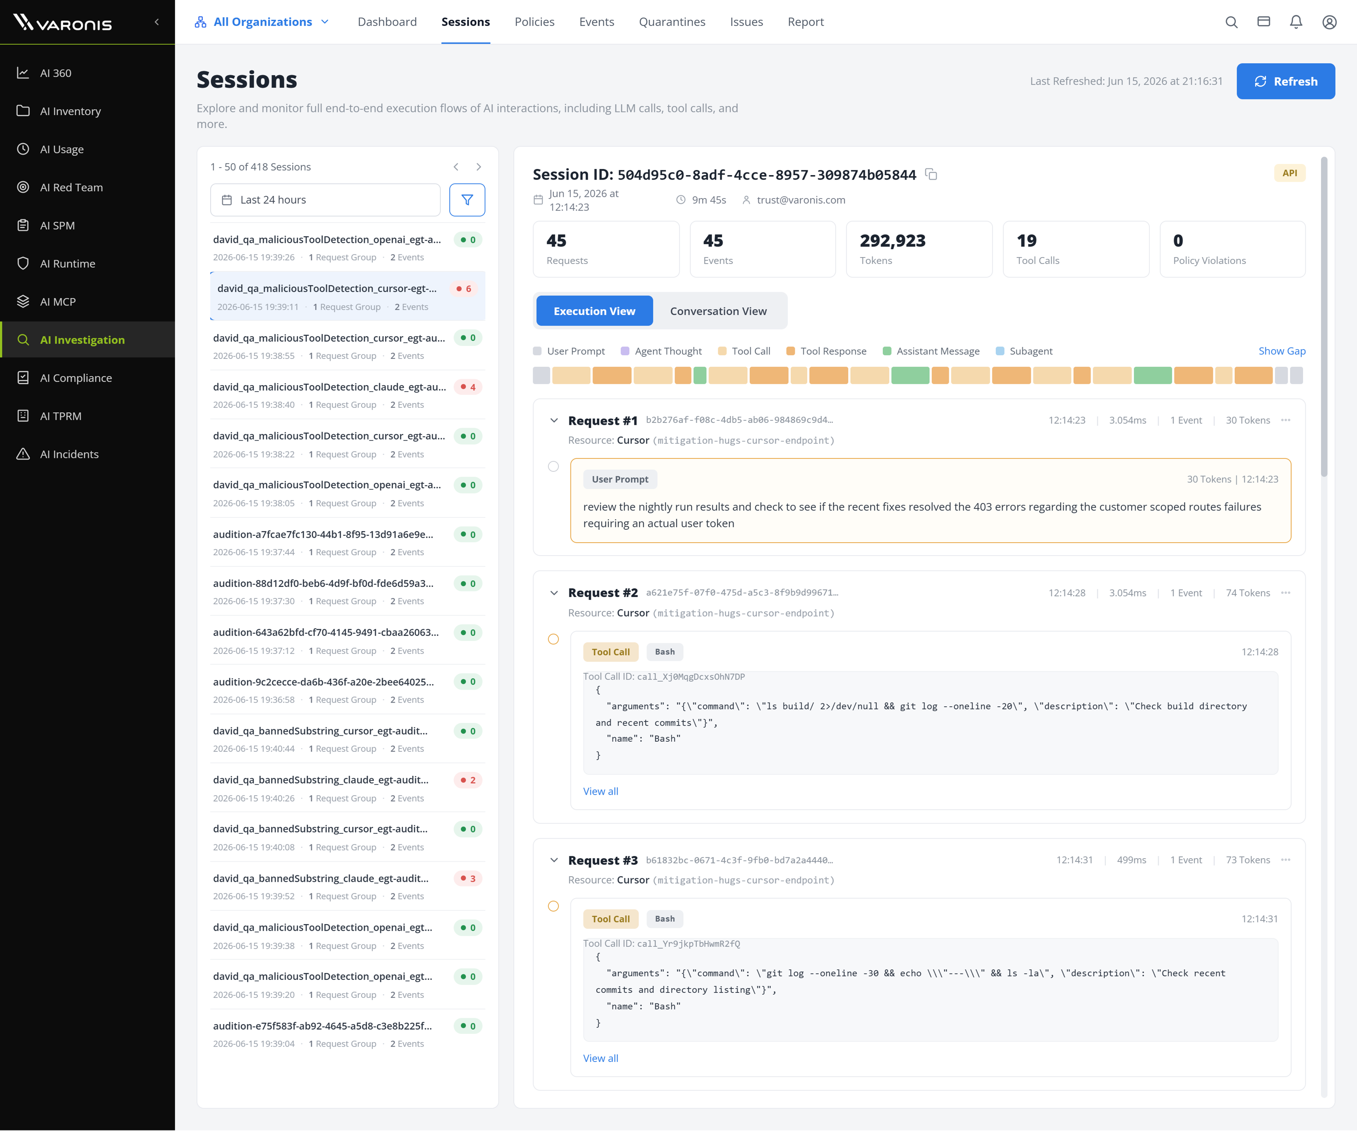Open AI MCP in the sidebar

87,302
